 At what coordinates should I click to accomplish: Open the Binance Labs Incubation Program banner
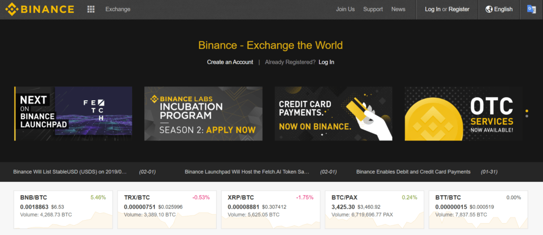point(203,114)
